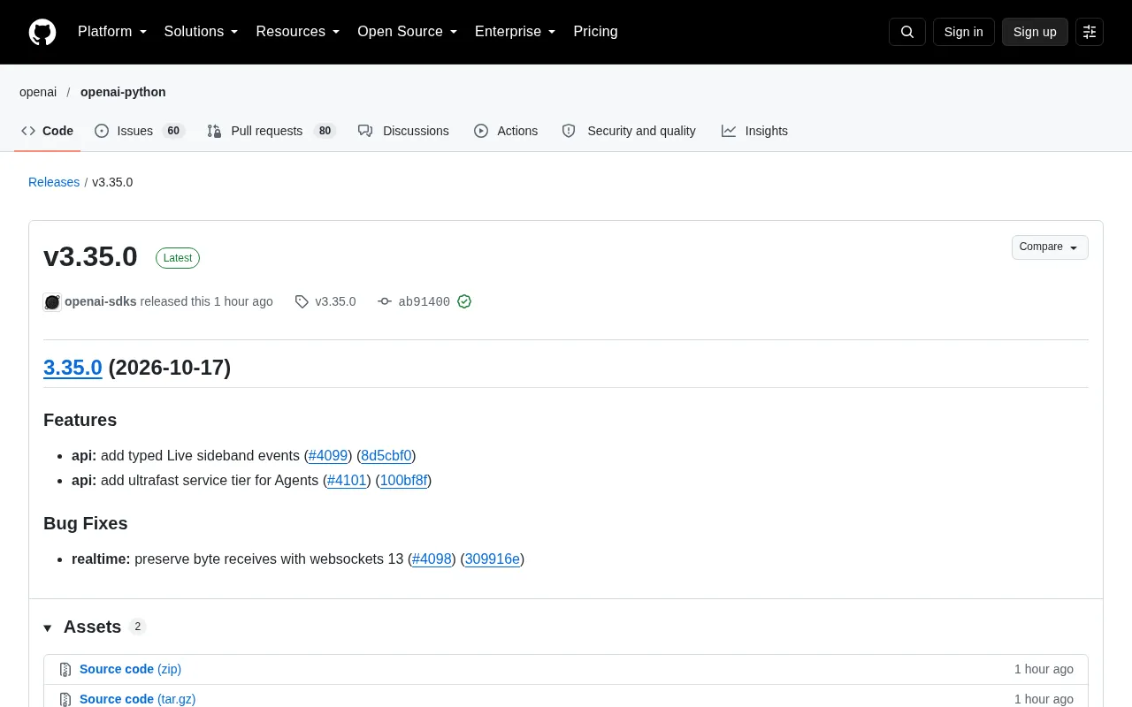Screen dimensions: 1132x707
Task: Open the Platform dropdown menu
Action: pyautogui.click(x=112, y=32)
